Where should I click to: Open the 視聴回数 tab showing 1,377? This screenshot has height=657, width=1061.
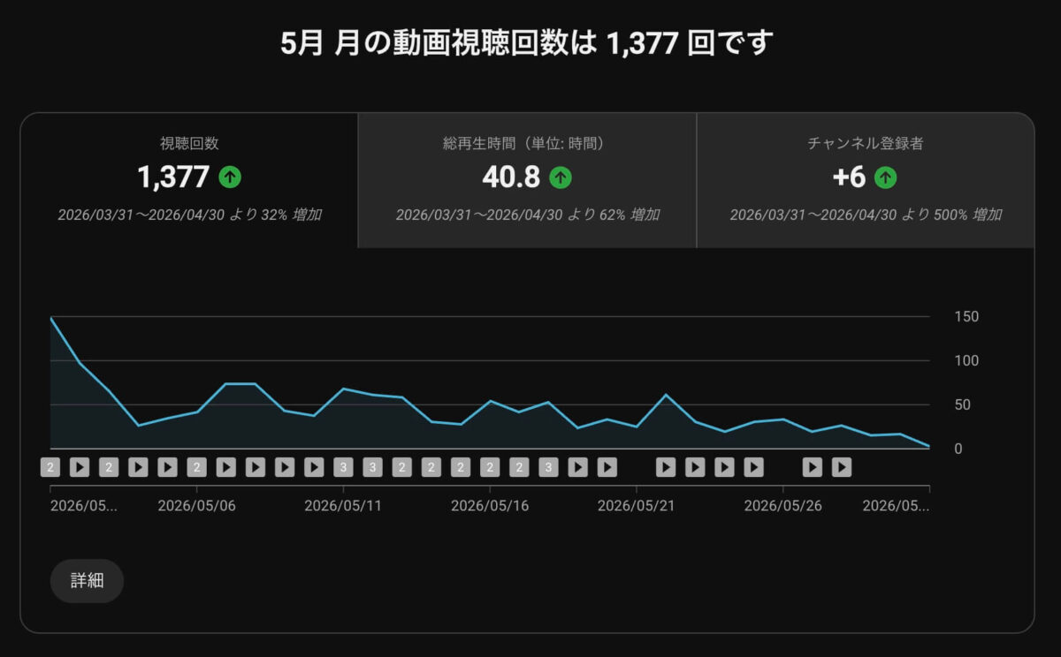click(189, 180)
